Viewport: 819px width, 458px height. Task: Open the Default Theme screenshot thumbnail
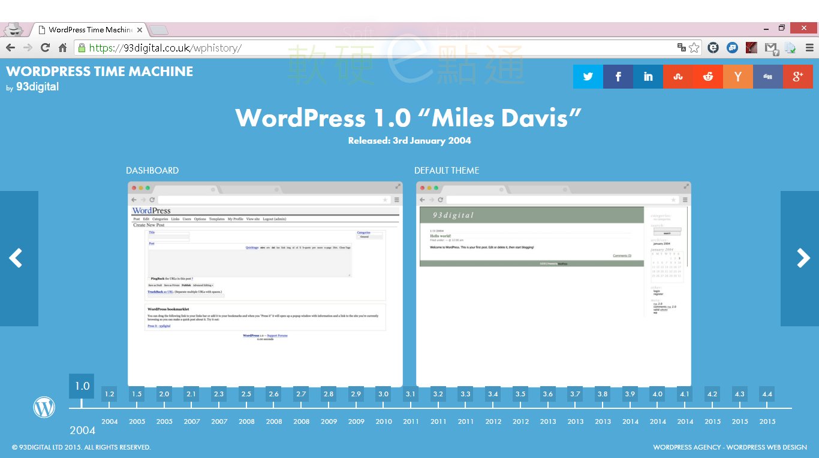coord(553,284)
